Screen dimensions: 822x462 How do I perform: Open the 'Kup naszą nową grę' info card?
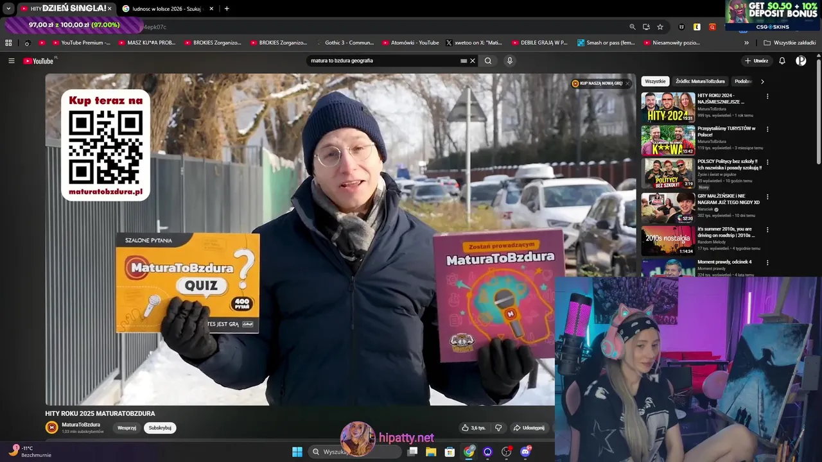pos(597,83)
